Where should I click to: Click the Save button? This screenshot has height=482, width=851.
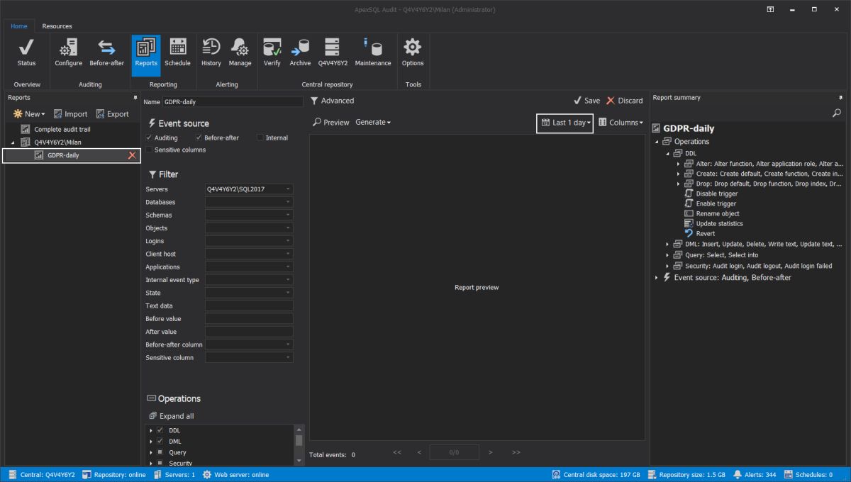(x=586, y=101)
